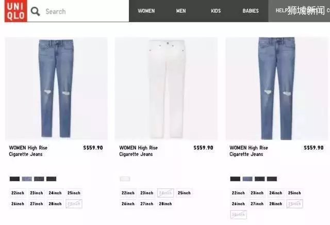Open third blue jeans product image
330x225 pixels.
[x=277, y=88]
